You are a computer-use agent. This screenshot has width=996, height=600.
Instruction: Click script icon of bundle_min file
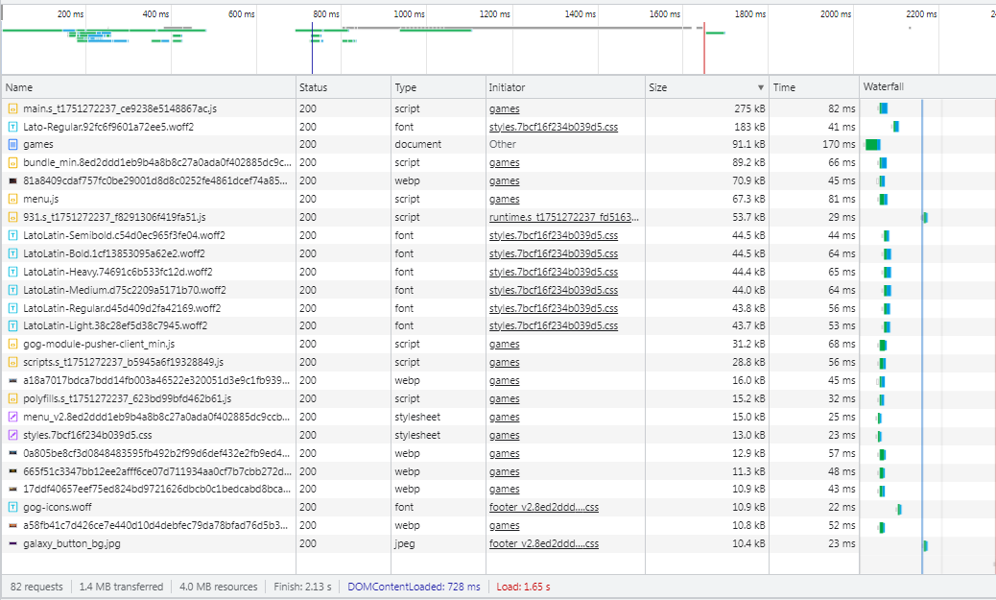point(12,162)
